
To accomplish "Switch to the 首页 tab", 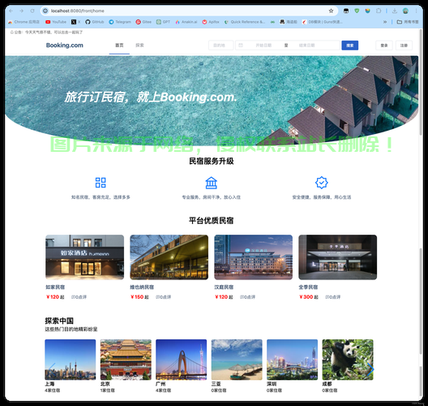I will click(119, 45).
